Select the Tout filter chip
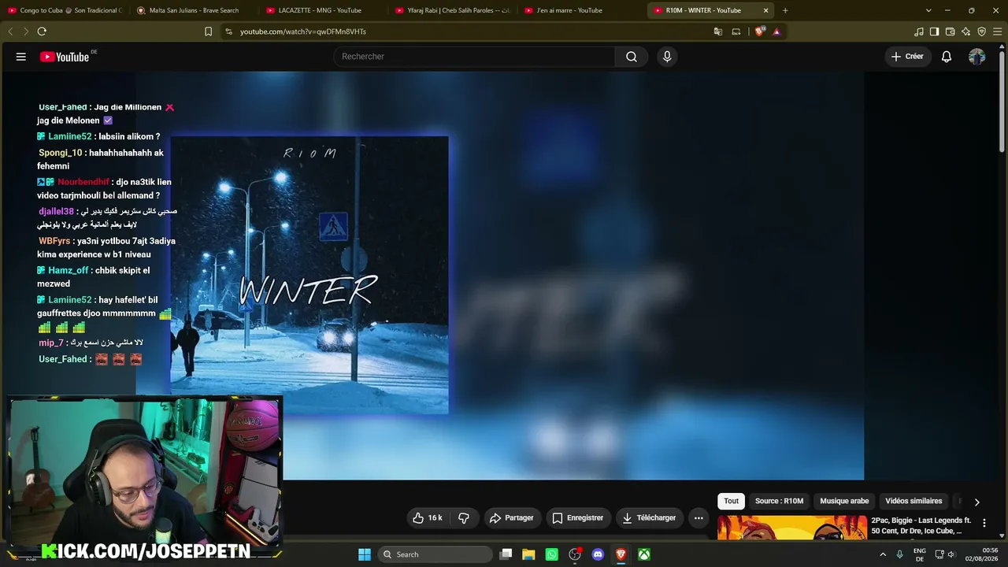This screenshot has height=567, width=1008. pyautogui.click(x=732, y=501)
